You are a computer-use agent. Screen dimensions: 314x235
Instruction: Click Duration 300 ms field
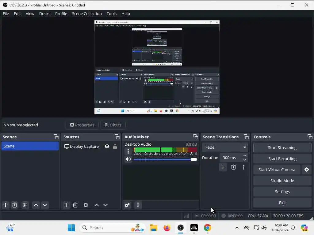point(230,158)
